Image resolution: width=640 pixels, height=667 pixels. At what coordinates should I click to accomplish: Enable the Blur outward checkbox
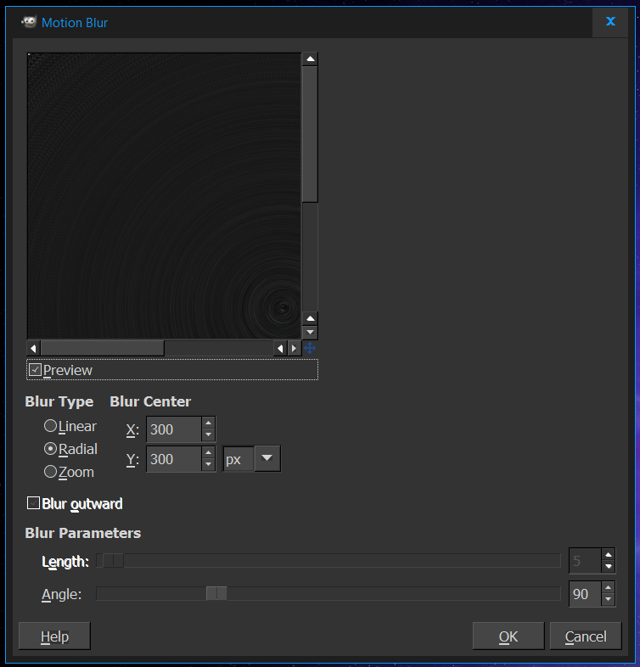click(x=33, y=503)
